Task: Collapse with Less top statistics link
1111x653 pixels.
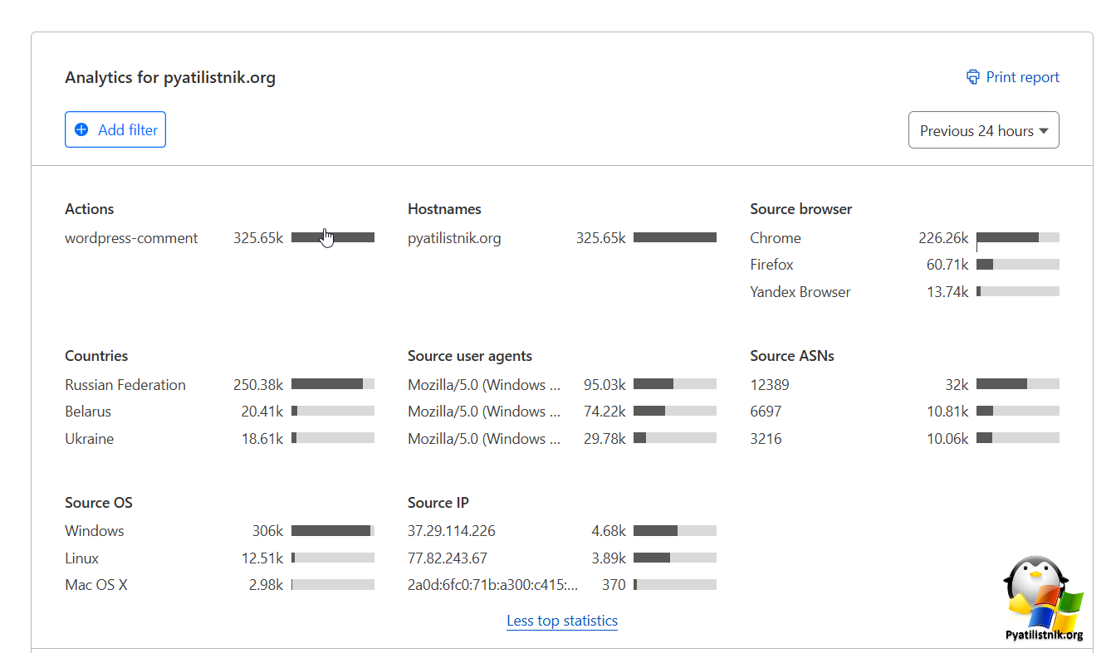Action: (x=562, y=621)
